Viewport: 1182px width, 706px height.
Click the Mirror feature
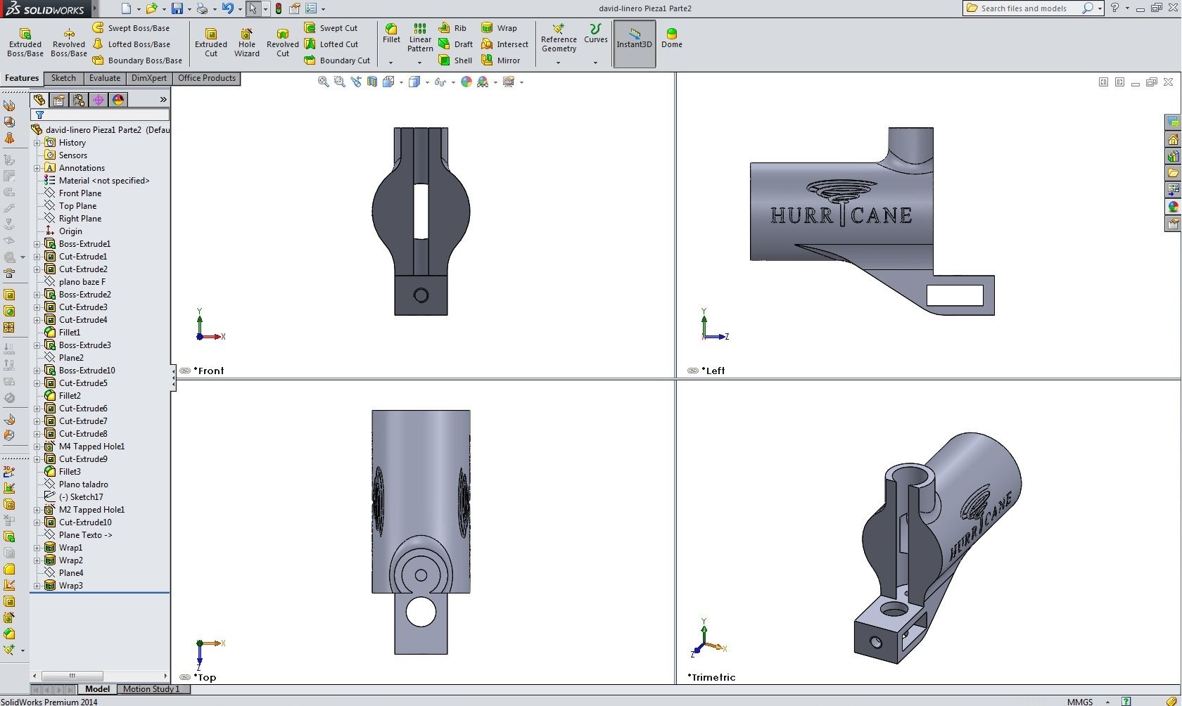click(500, 60)
